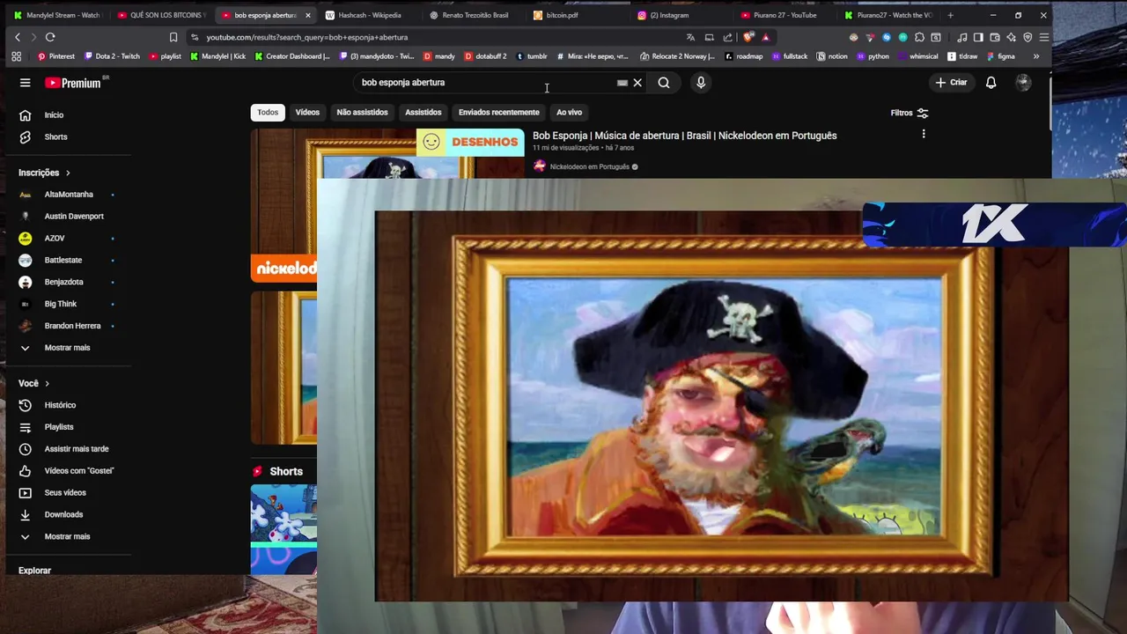Open the Brave VPN shield icon
Viewport: 1127px width, 634px height.
point(1028,37)
